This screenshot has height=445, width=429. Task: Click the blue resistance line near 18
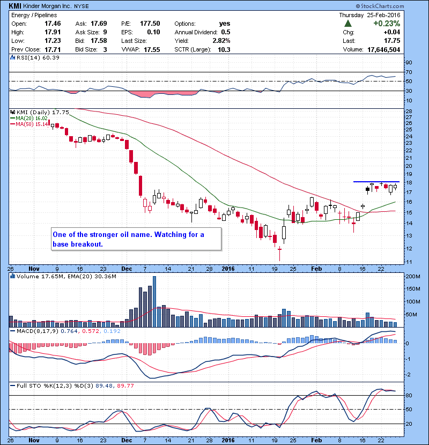(x=376, y=182)
